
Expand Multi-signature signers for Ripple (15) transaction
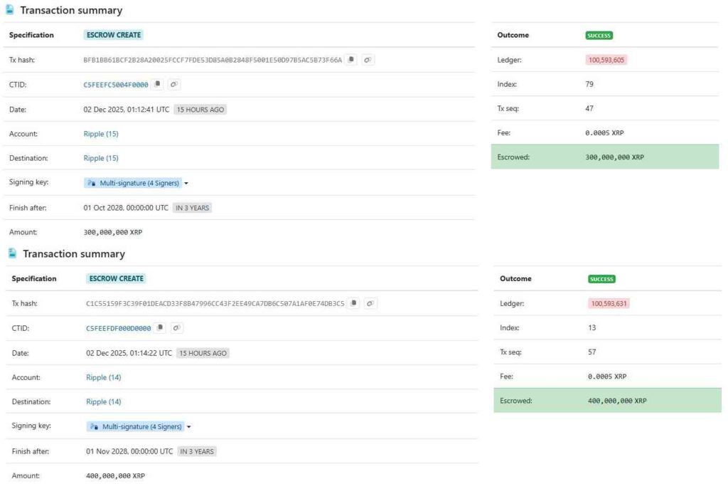point(186,183)
